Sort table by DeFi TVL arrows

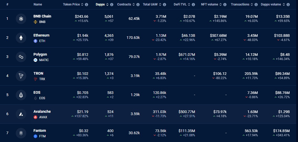(x=189, y=4)
